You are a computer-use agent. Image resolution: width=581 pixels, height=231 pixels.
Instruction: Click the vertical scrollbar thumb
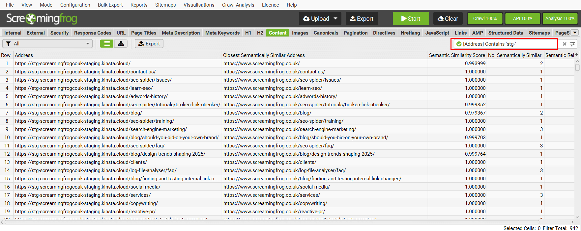click(x=577, y=67)
